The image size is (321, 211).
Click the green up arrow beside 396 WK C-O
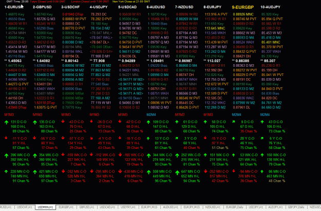pos(6,156)
